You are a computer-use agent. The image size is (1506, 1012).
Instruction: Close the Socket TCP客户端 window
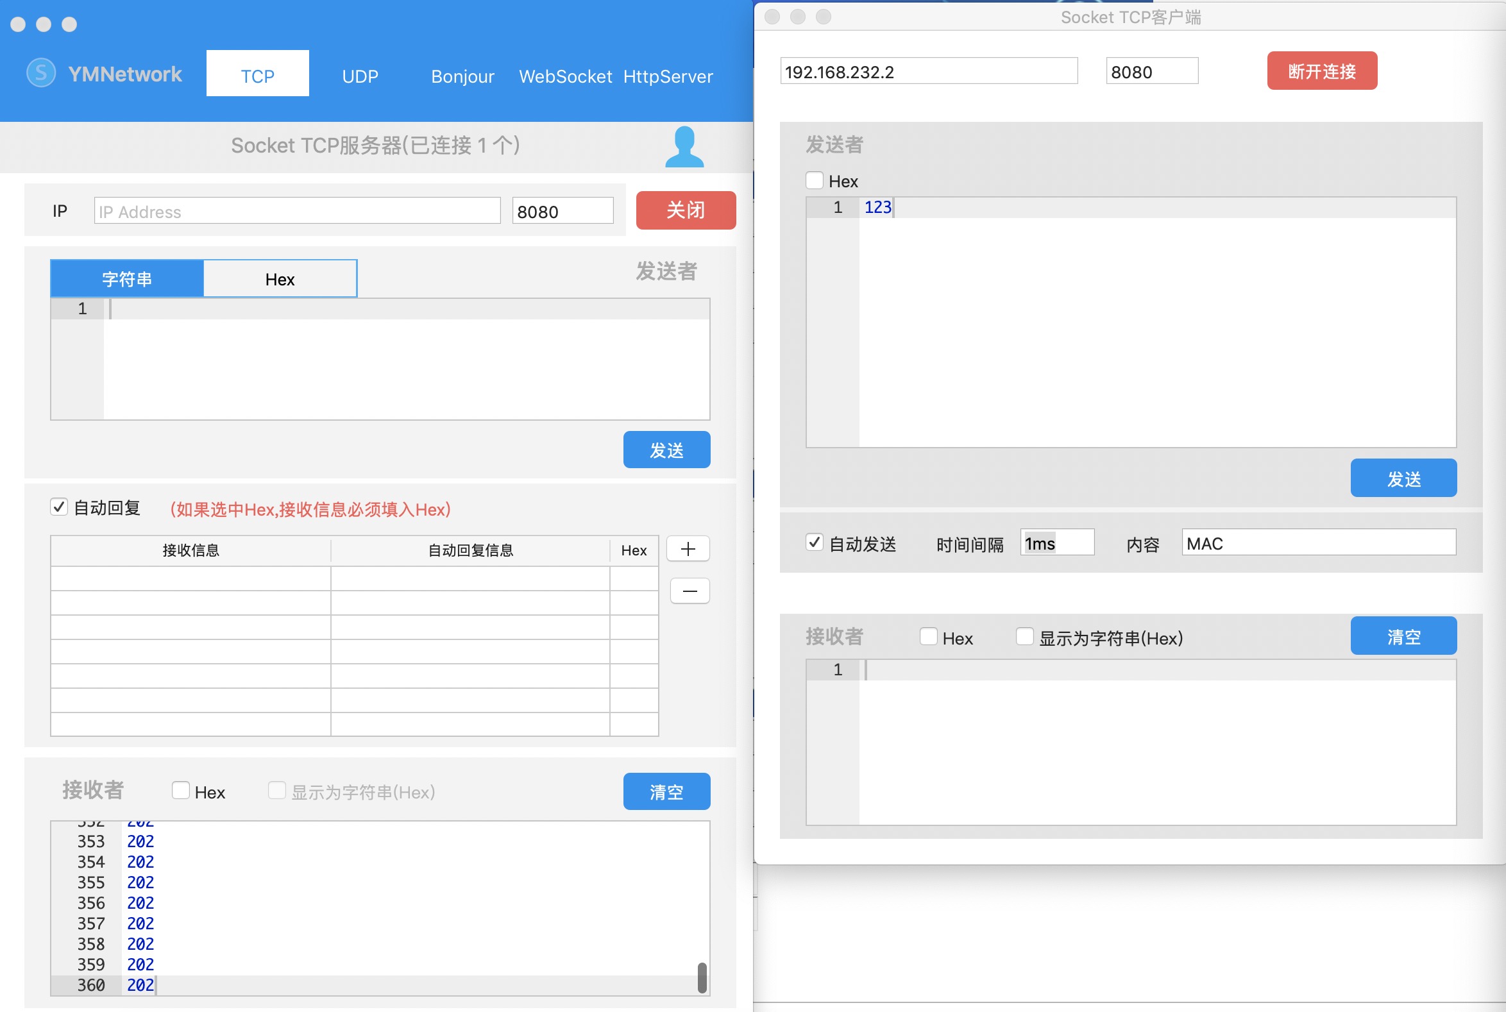tap(772, 17)
